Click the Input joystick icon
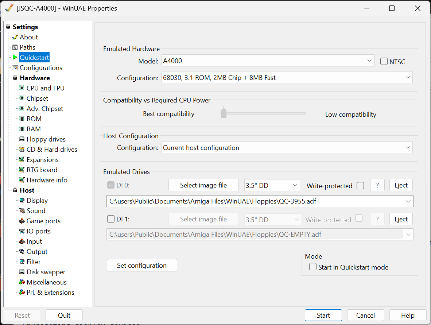Screen dimensions: 431x325 click(x=22, y=241)
